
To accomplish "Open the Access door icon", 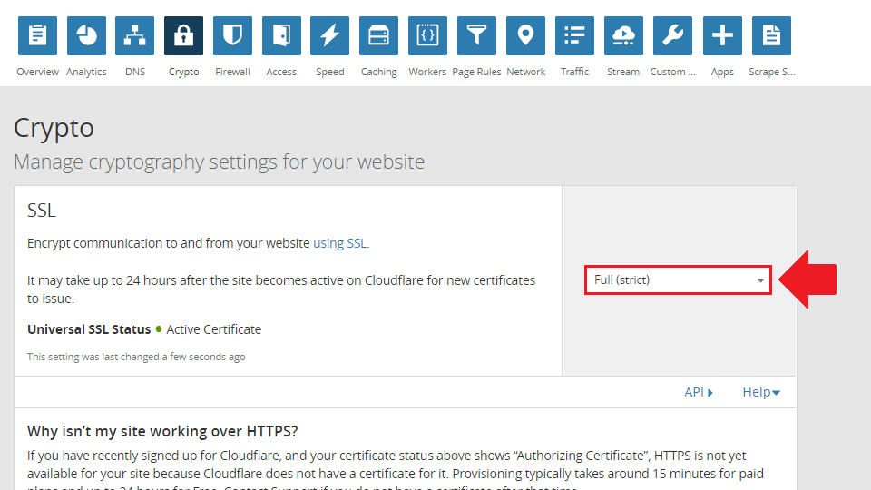I will pos(281,36).
